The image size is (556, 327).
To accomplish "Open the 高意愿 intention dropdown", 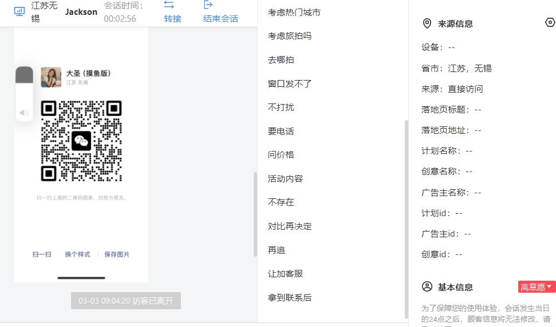I will click(536, 286).
